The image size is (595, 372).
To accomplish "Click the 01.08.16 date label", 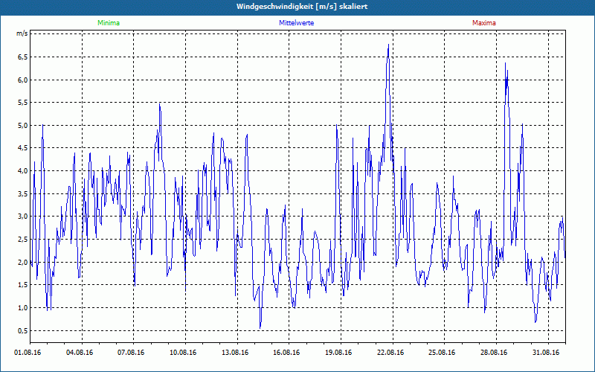I will pyautogui.click(x=28, y=353).
